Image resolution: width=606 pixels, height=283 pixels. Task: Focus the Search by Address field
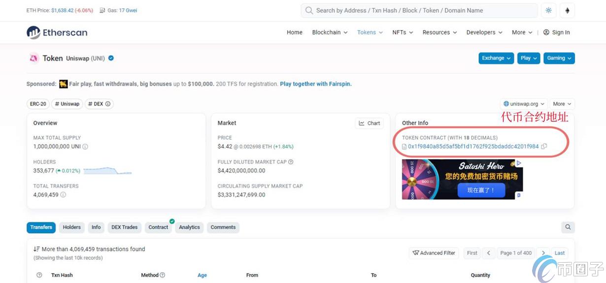(x=419, y=10)
